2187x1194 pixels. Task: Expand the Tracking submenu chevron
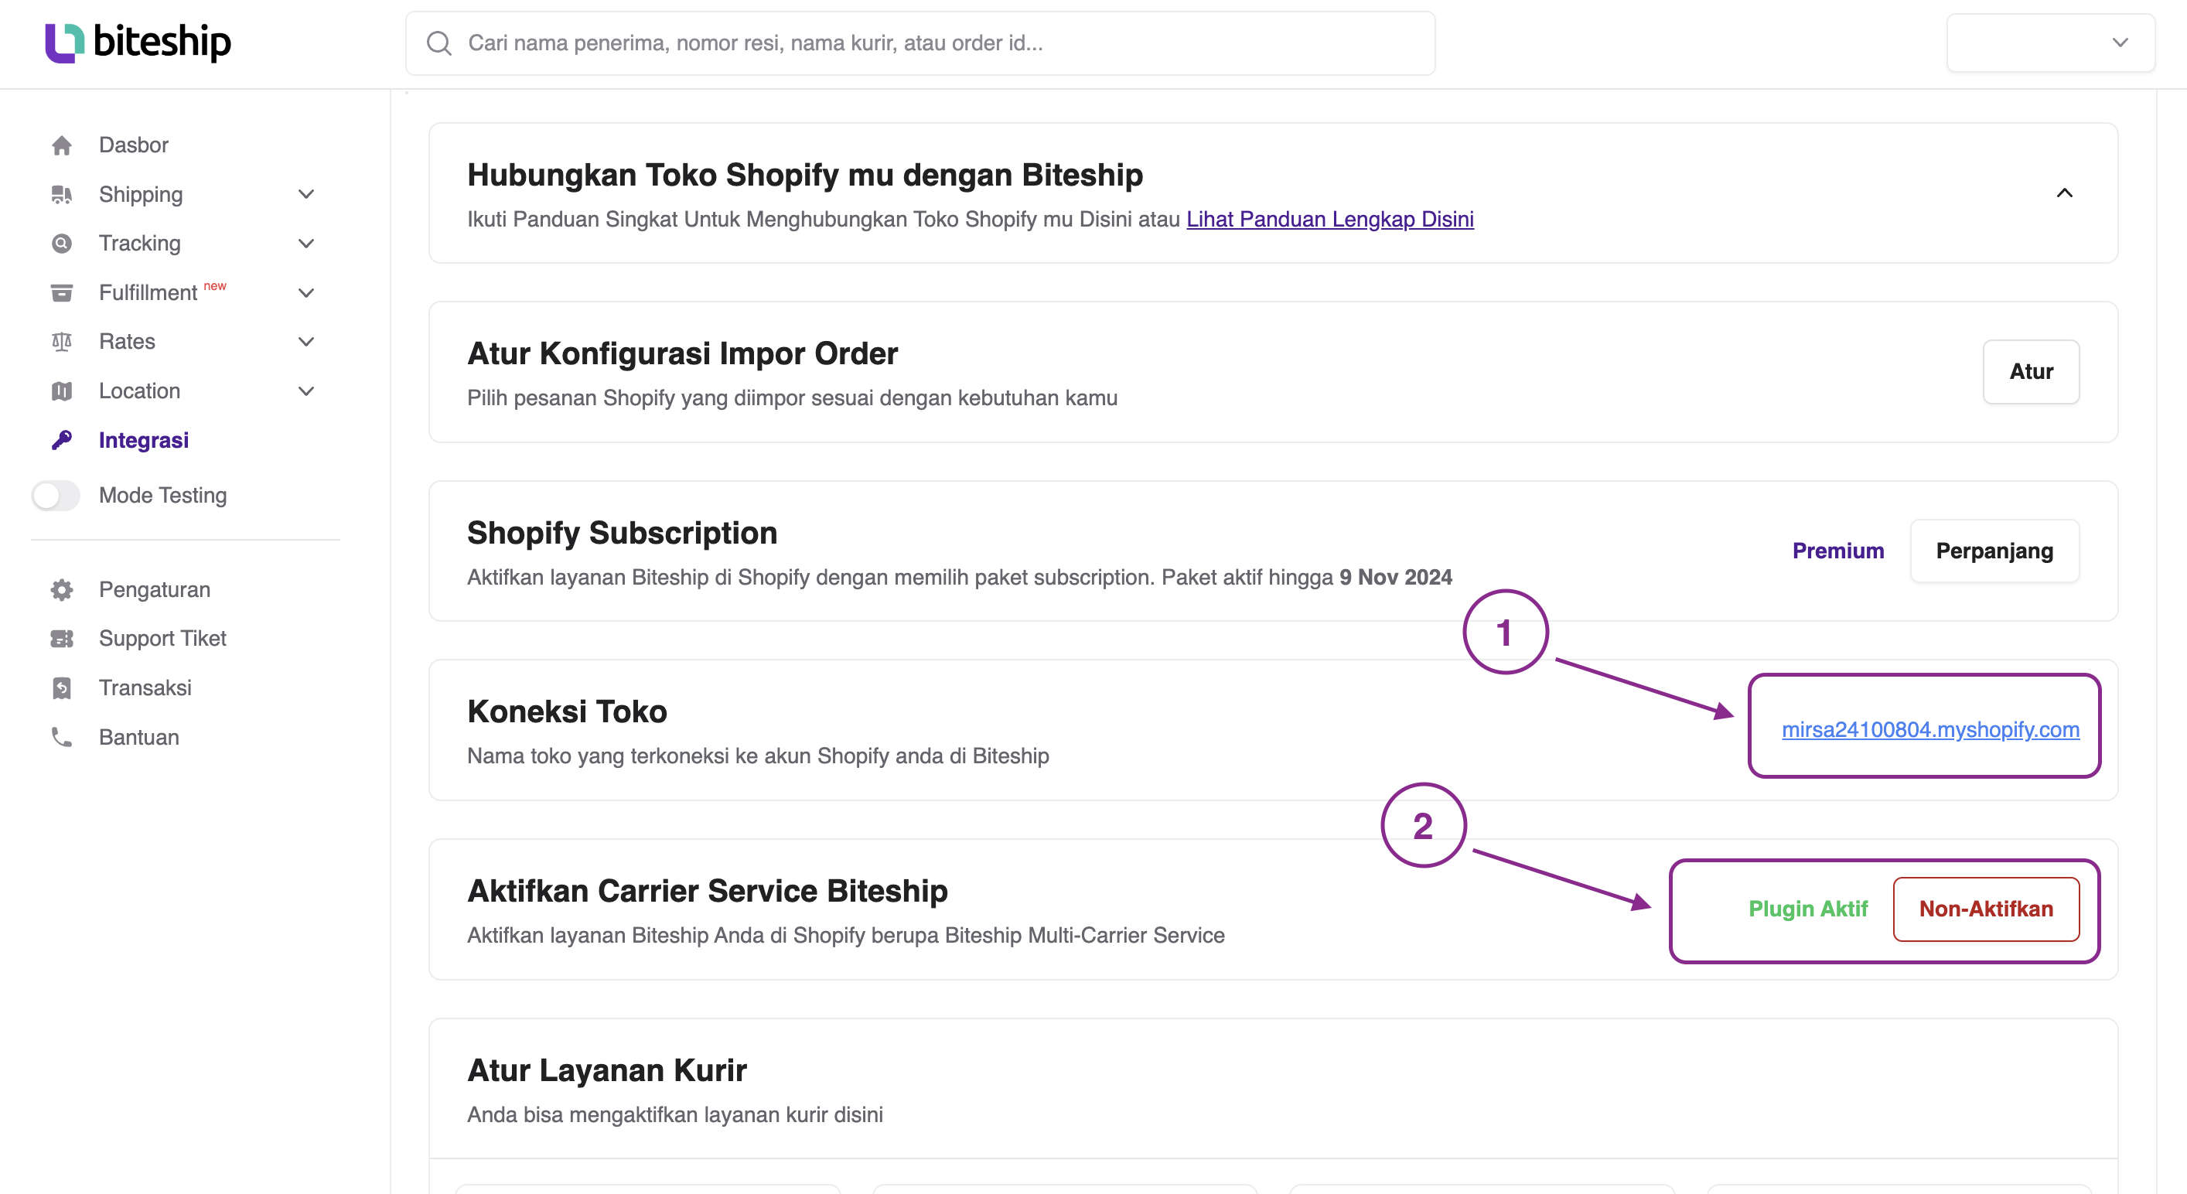[306, 244]
